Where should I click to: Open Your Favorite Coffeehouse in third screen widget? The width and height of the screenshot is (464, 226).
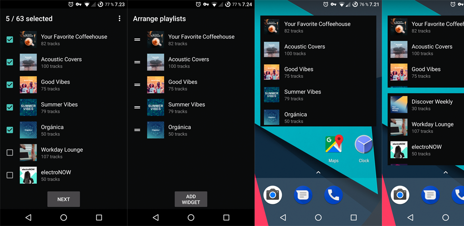[318, 27]
